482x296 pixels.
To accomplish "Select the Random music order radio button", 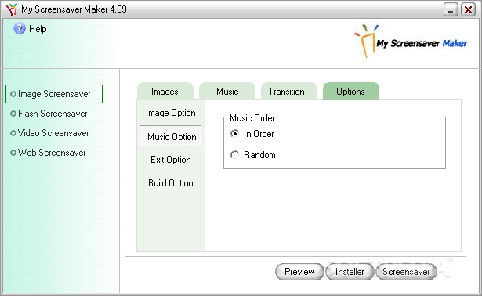I will click(x=234, y=155).
